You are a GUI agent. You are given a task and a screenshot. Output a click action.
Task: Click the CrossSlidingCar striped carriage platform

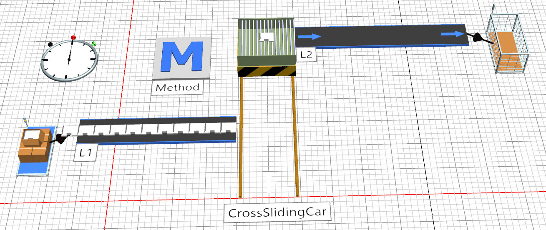(x=266, y=47)
